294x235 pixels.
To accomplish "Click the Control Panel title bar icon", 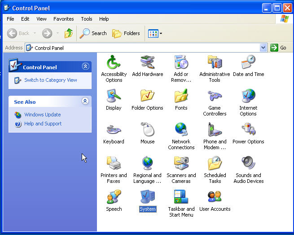I will [7, 8].
